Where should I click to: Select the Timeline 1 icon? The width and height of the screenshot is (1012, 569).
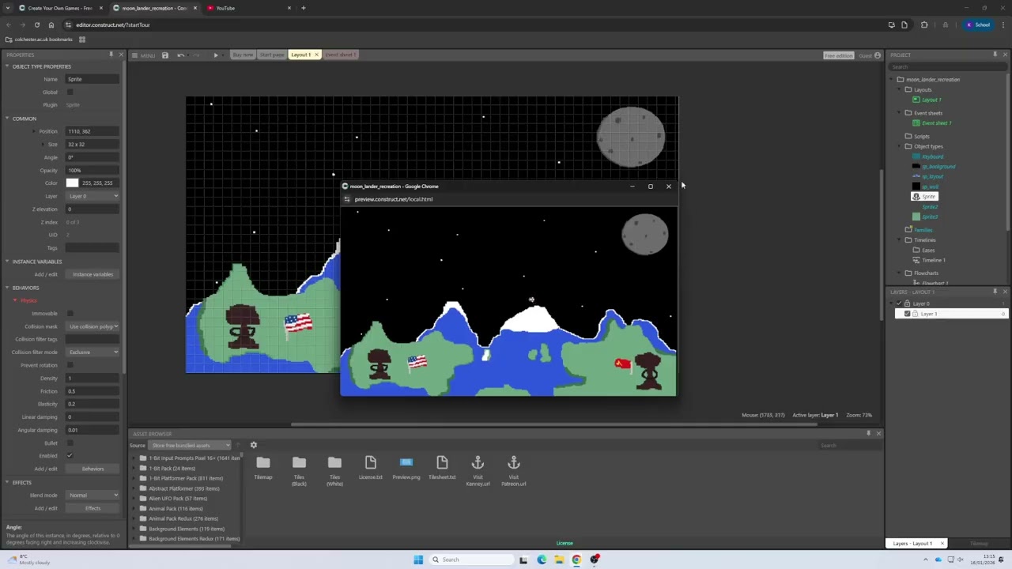[916, 260]
